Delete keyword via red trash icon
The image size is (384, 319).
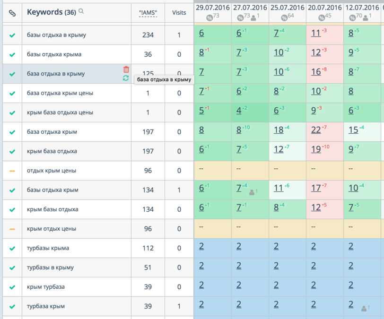126,69
